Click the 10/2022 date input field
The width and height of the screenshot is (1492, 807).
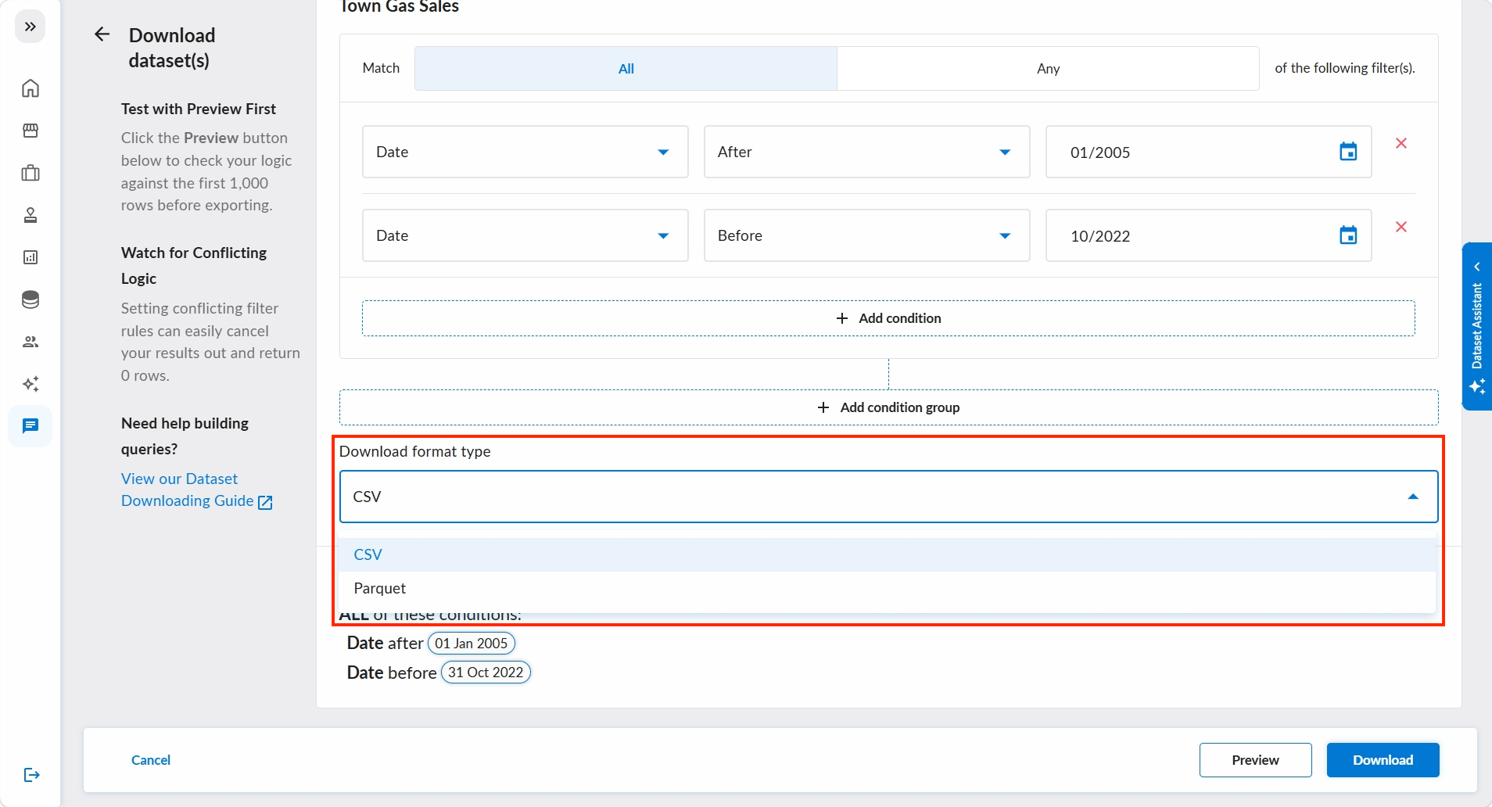1208,235
